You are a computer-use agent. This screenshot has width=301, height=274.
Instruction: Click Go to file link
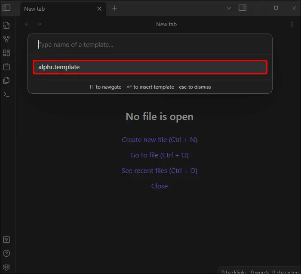point(160,155)
